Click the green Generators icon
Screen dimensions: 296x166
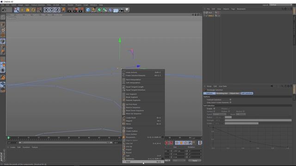[99, 10]
